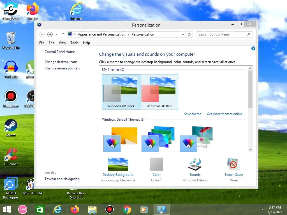This screenshot has height=215, width=287.
Task: Click the theme list scroll down arrow
Action: coord(250,149)
